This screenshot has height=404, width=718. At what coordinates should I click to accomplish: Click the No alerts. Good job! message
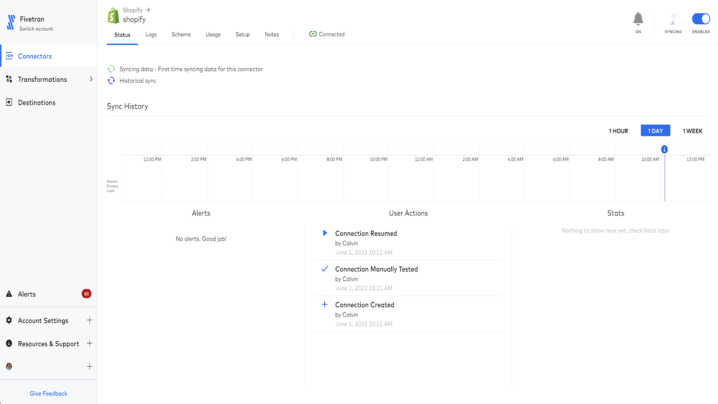coord(201,239)
